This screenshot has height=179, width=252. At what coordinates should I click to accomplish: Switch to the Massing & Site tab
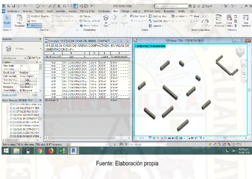pyautogui.click(x=87, y=11)
